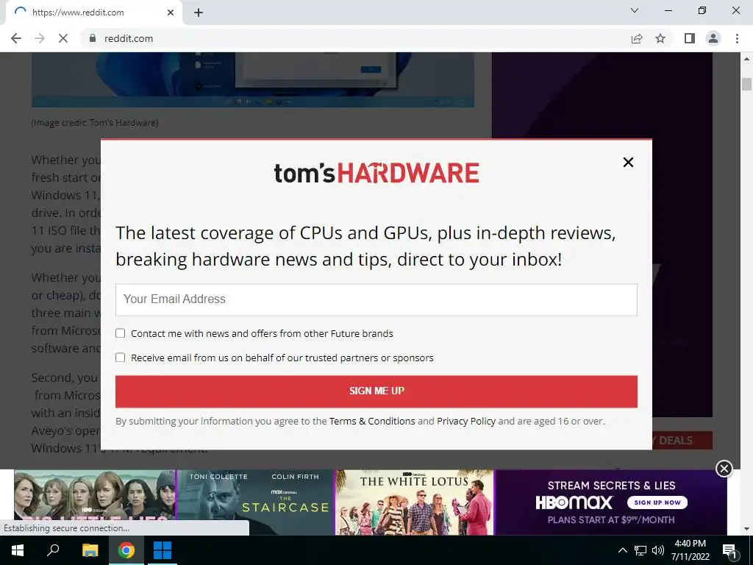This screenshot has height=565, width=753.
Task: Open the Privacy Policy link
Action: (465, 422)
